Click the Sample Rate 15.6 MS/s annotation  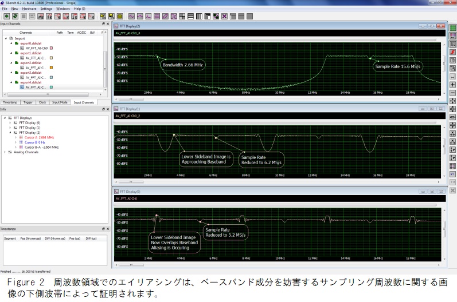click(397, 66)
